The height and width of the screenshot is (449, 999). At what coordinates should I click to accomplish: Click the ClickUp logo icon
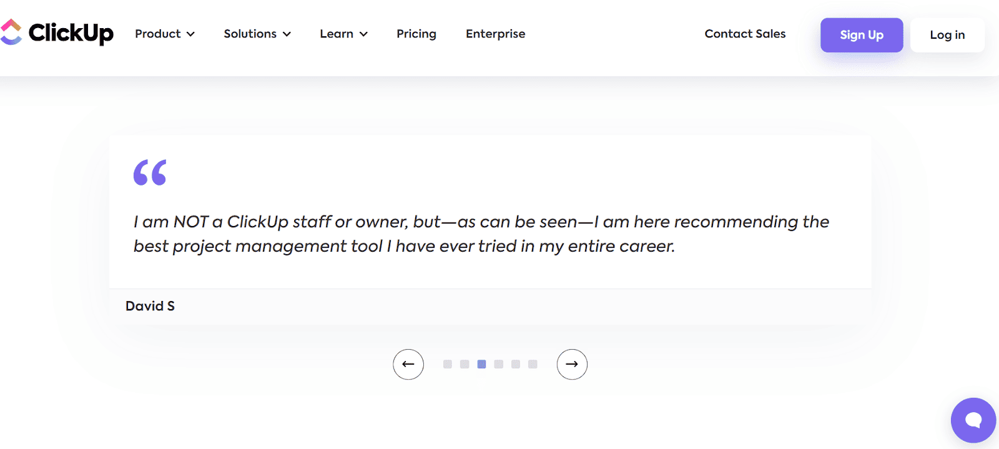pyautogui.click(x=11, y=32)
